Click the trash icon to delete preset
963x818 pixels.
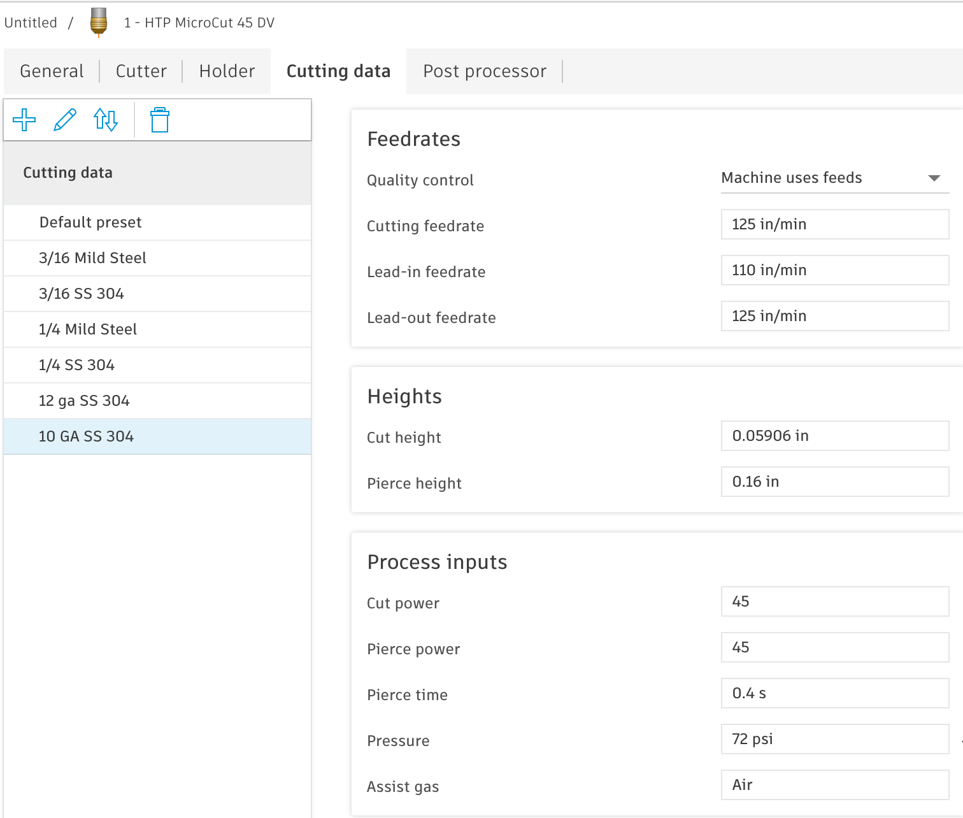[159, 120]
